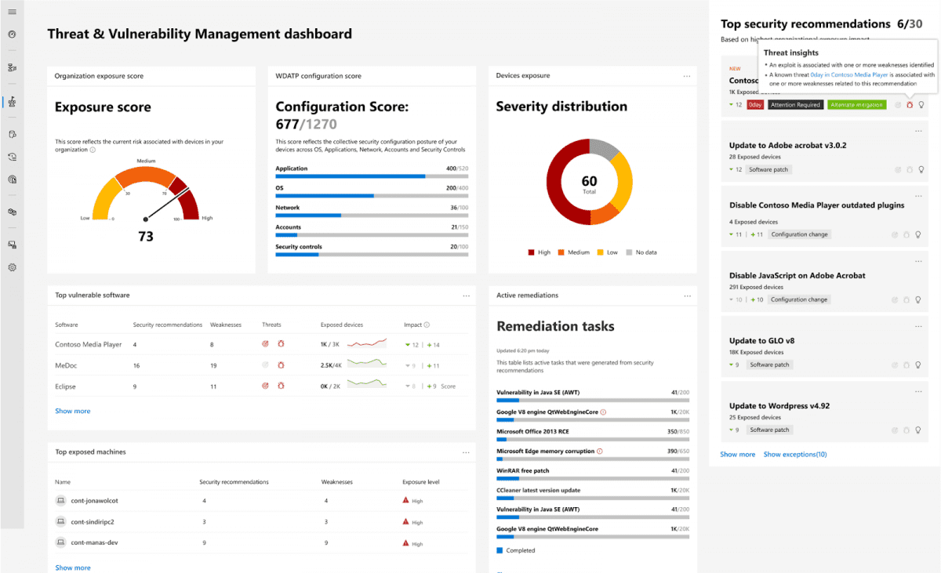
Task: Follow the 0day in Contoso Media Player link
Action: coord(849,74)
